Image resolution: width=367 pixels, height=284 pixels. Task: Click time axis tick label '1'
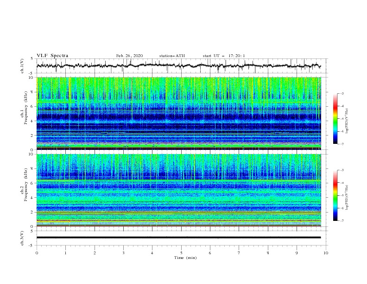[65, 253]
